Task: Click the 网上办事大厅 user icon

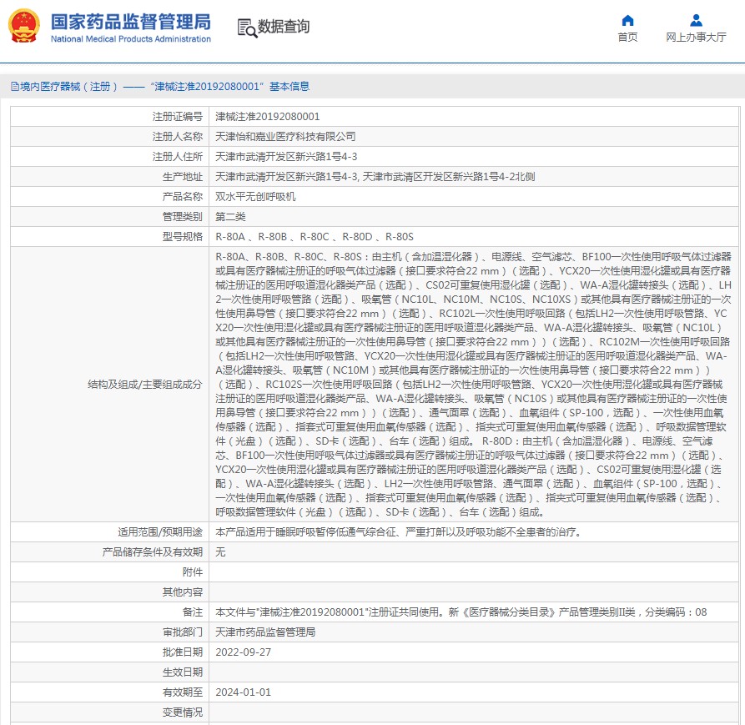Action: coord(696,20)
